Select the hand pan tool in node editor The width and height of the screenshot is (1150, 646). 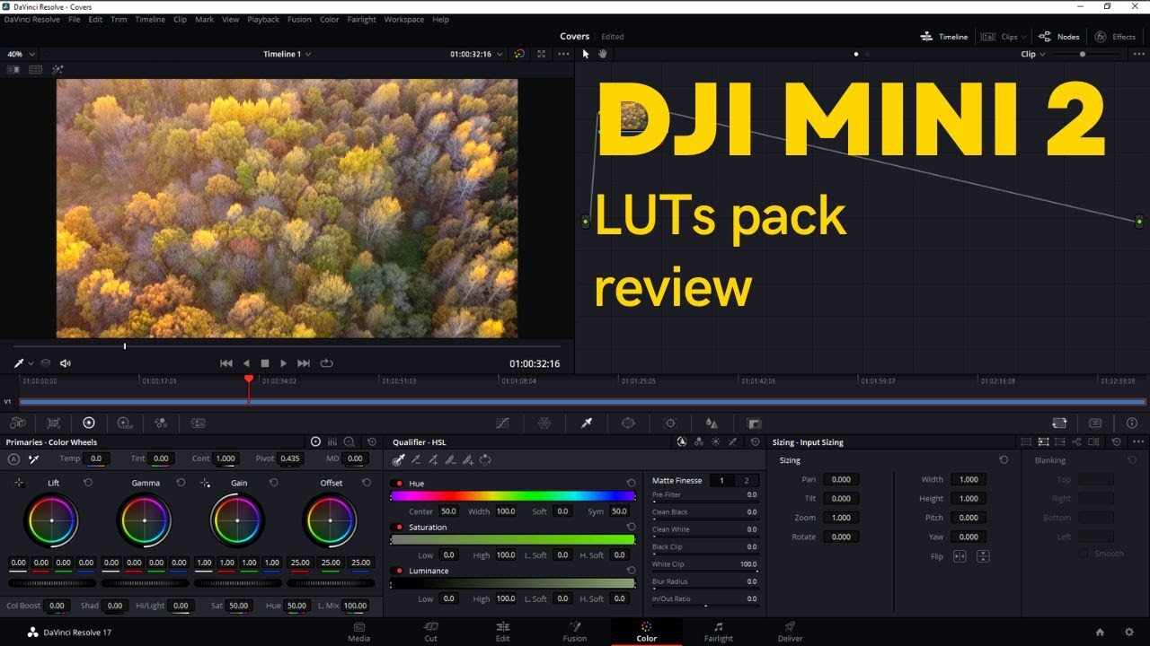click(x=603, y=54)
